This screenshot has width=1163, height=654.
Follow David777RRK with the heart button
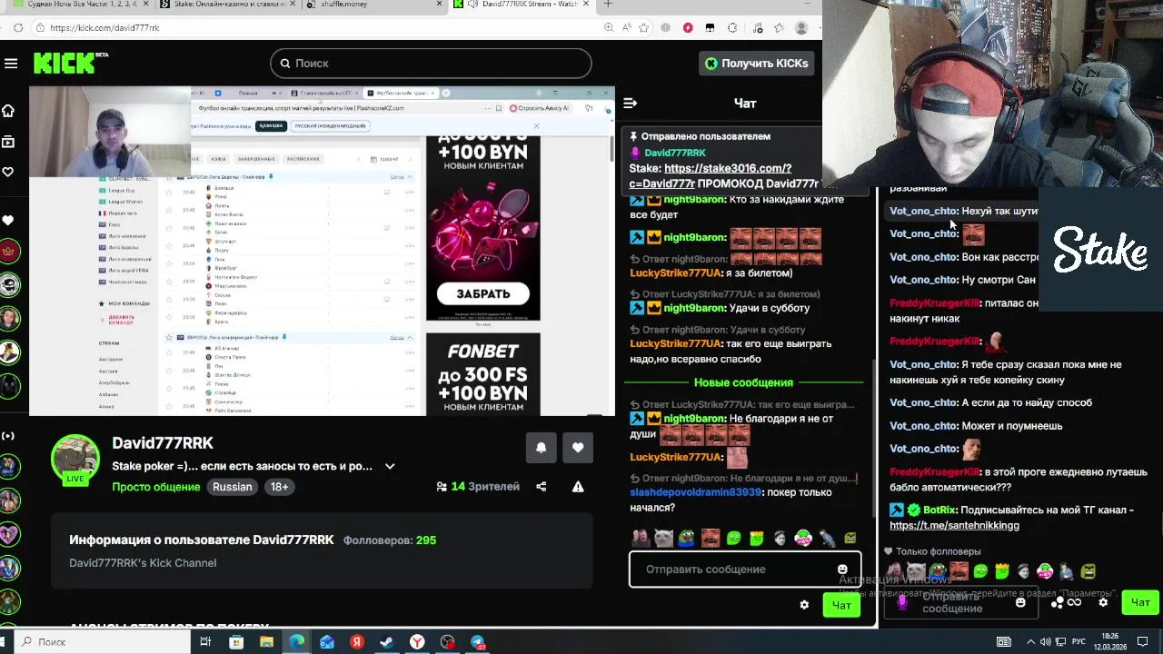tap(578, 447)
